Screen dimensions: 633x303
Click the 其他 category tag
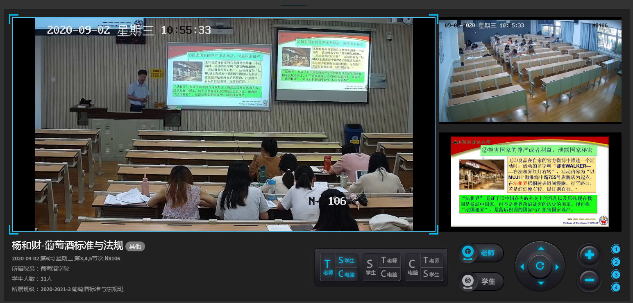[135, 246]
